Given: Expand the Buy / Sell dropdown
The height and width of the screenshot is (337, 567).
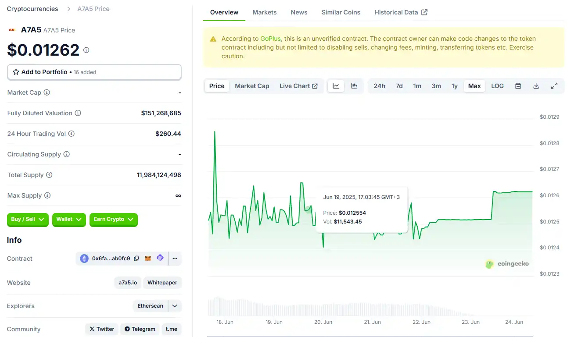Looking at the screenshot, I should [28, 220].
